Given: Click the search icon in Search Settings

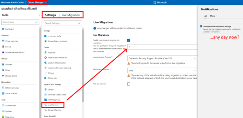Looking at the screenshot, I should (79, 23).
